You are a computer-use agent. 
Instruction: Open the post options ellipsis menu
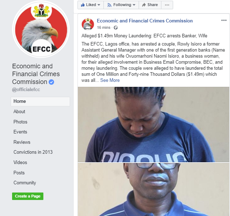[224, 20]
